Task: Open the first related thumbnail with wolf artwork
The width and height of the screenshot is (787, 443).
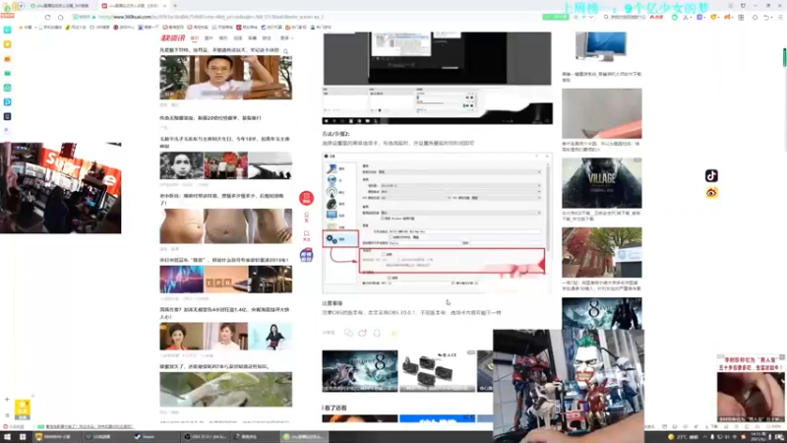Action: click(360, 371)
